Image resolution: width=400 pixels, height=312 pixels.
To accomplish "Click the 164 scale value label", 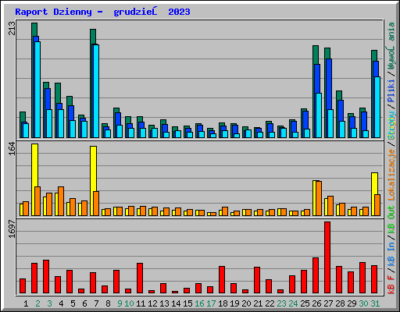I will pyautogui.click(x=12, y=148).
